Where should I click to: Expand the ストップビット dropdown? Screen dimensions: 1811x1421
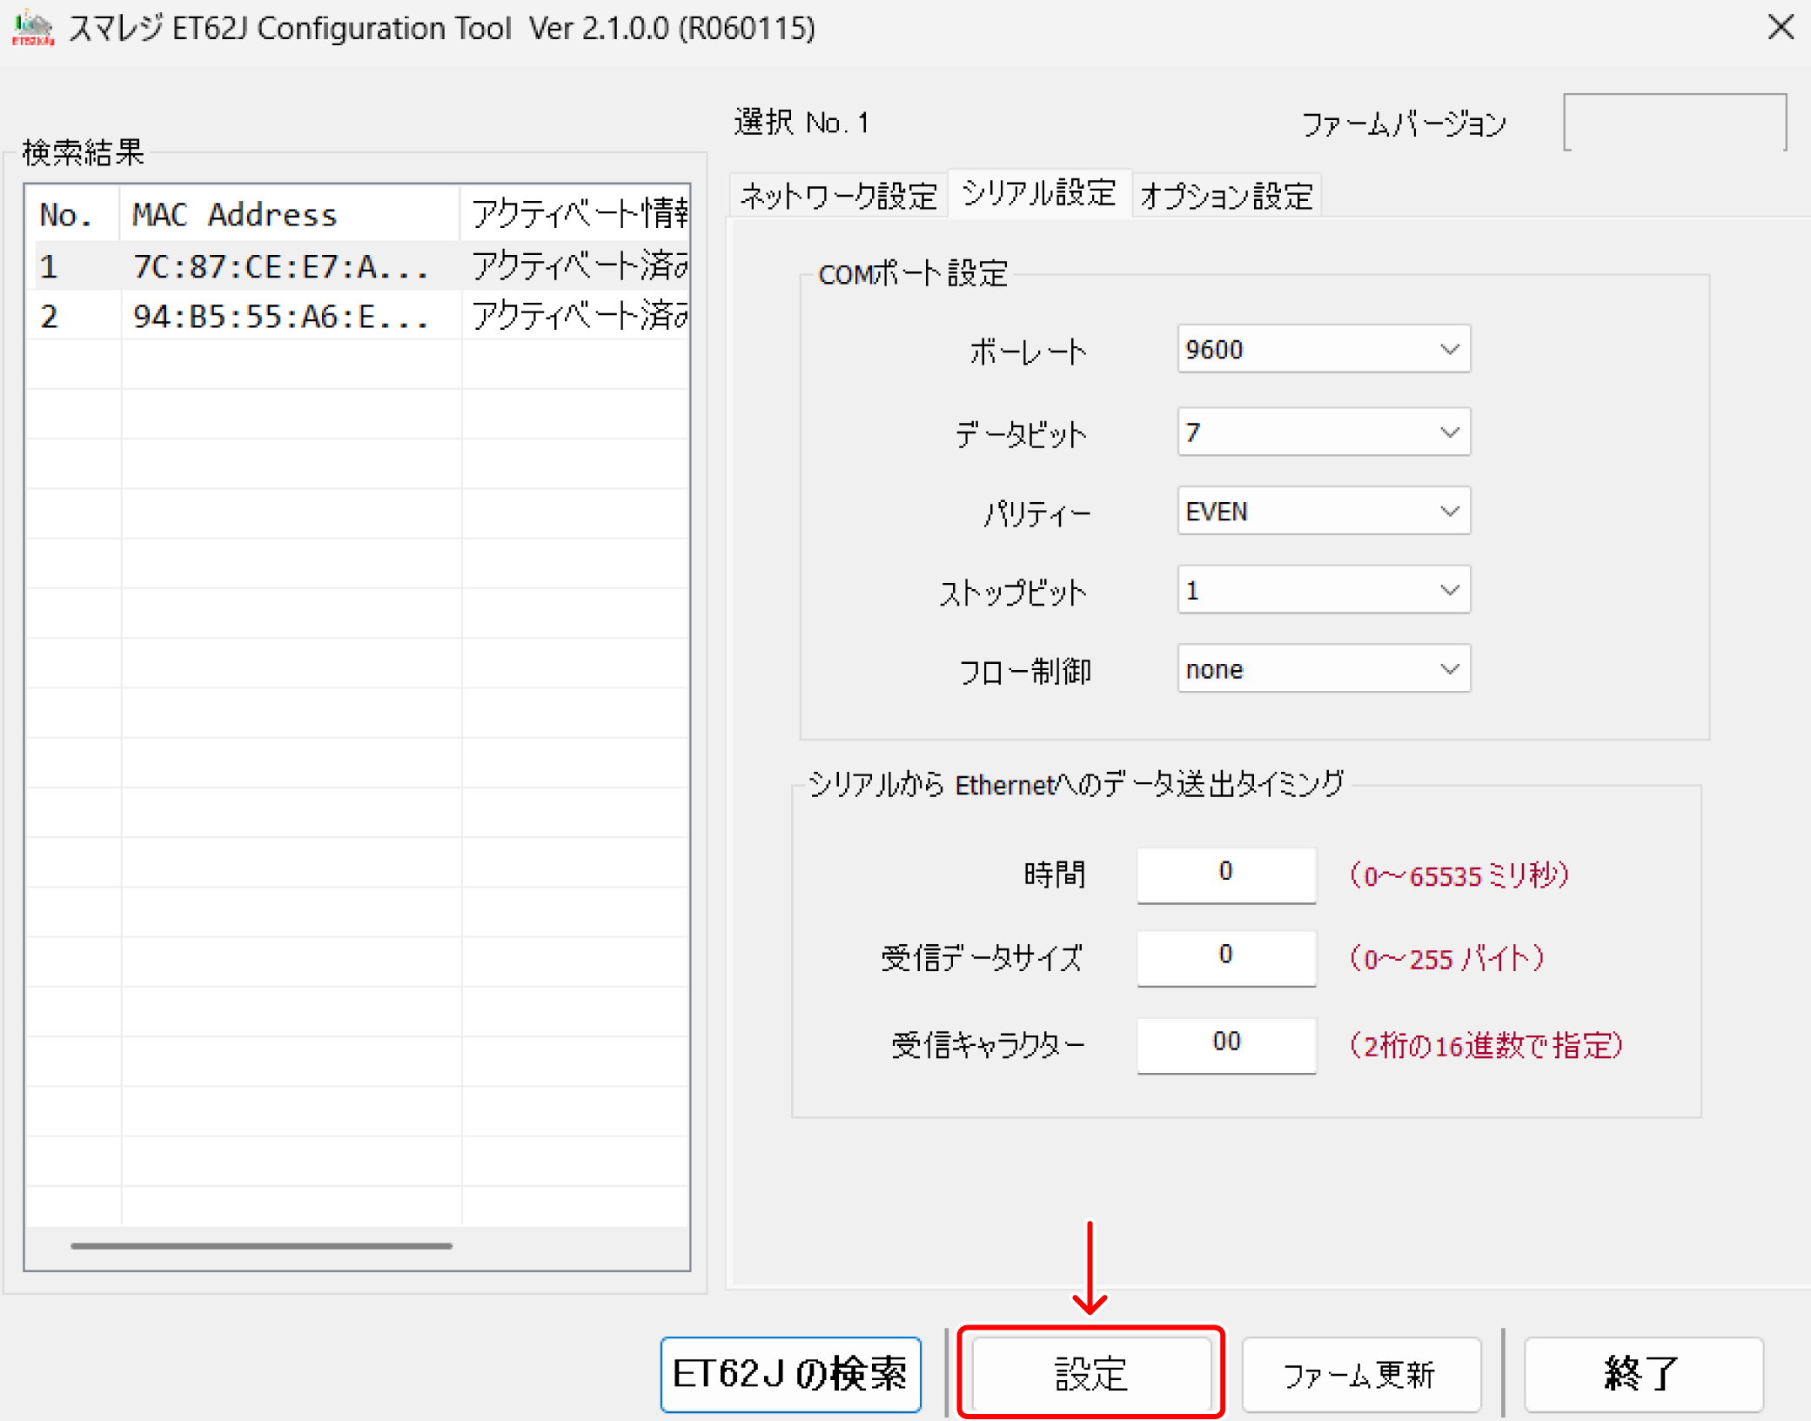pyautogui.click(x=1323, y=591)
